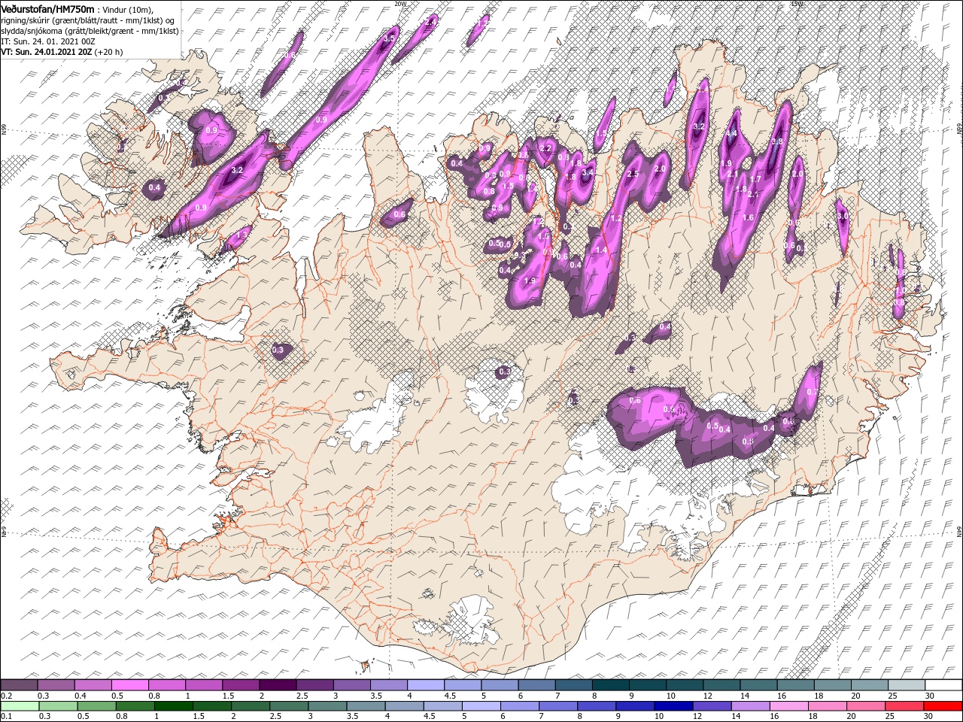Pick top-row swatch between 1.5 and 2
The width and height of the screenshot is (963, 722).
pos(241,685)
